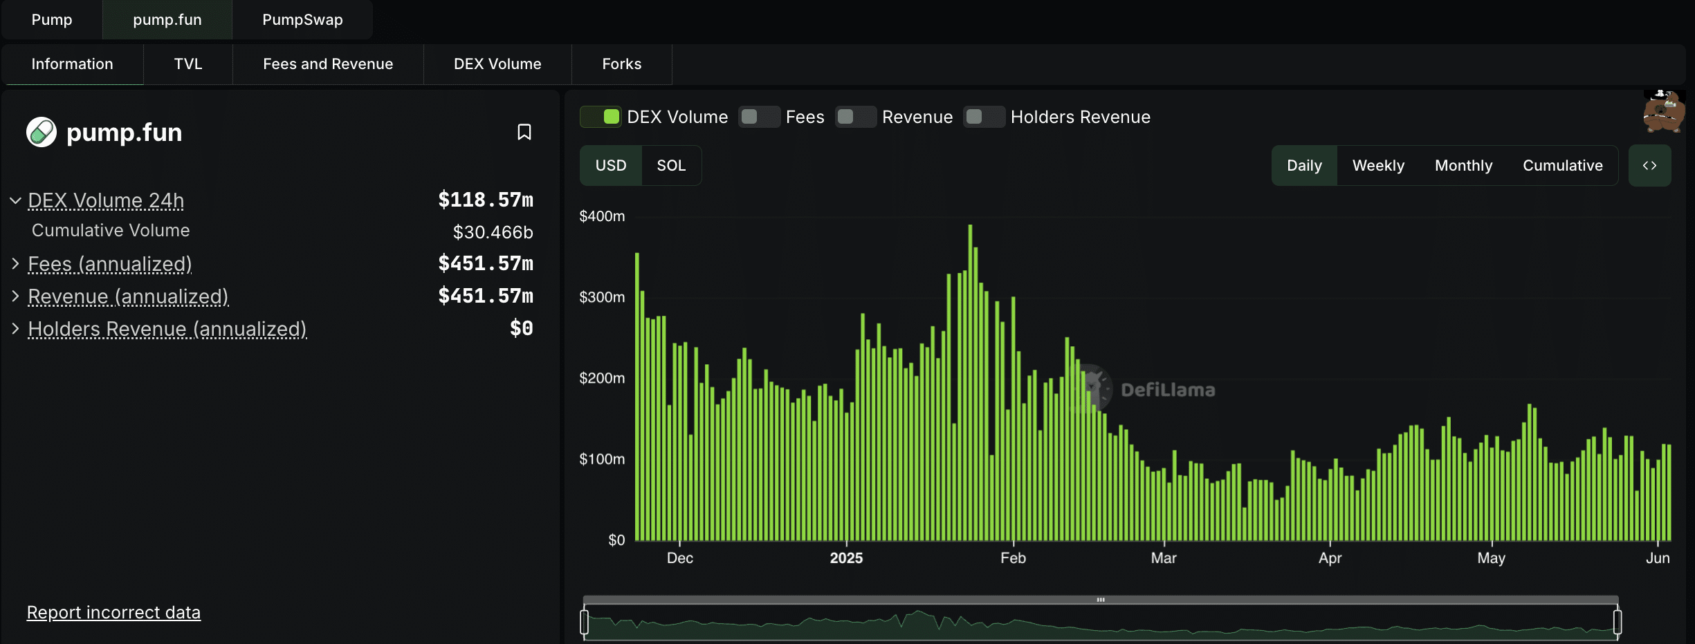Image resolution: width=1695 pixels, height=644 pixels.
Task: Switch chart denomination to USD
Action: pyautogui.click(x=611, y=166)
